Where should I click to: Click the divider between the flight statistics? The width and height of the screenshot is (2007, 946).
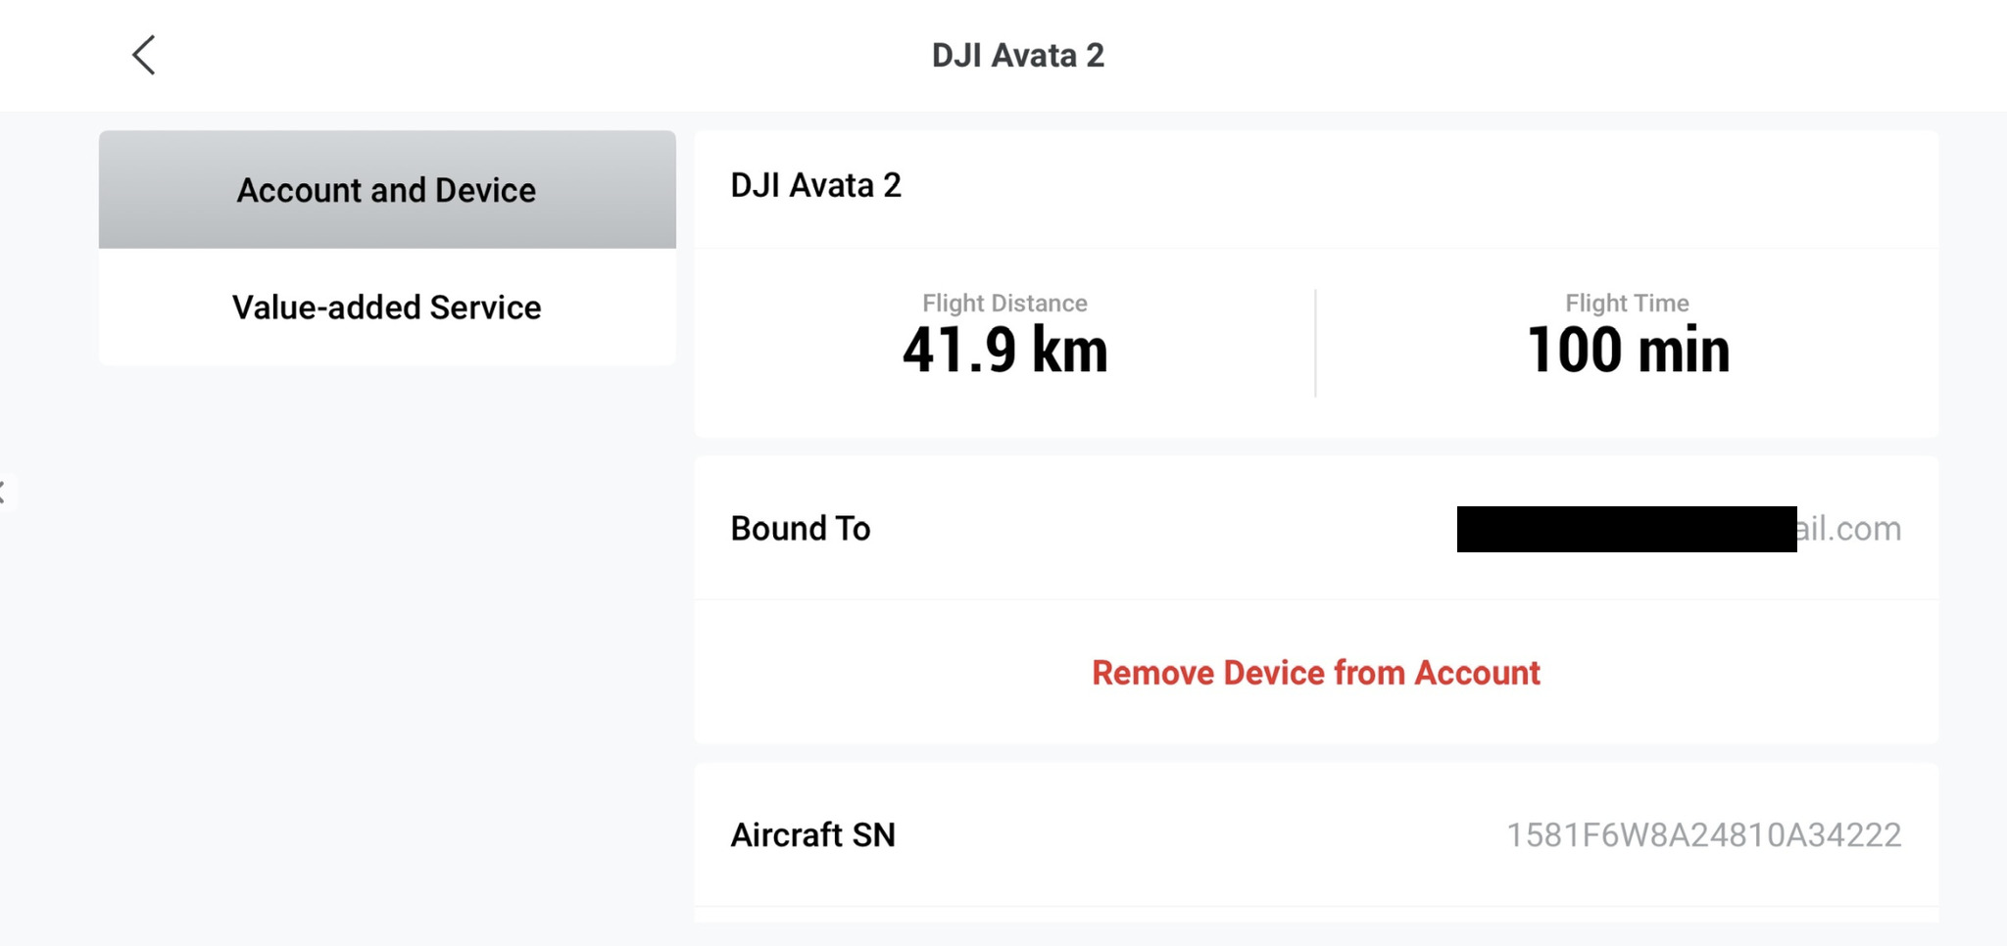click(x=1315, y=343)
